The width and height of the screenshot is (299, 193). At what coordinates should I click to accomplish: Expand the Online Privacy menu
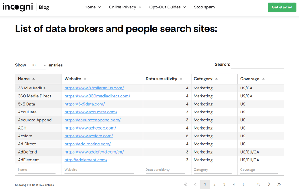coord(125,7)
